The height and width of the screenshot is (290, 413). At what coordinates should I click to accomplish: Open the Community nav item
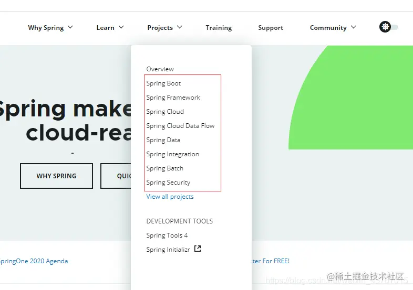(328, 28)
